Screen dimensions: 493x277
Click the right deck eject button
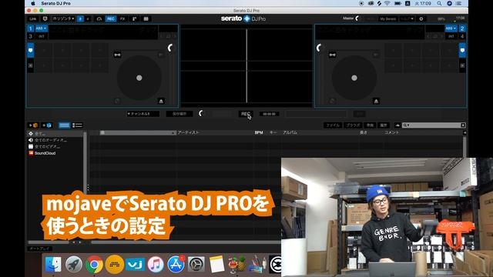[376, 101]
